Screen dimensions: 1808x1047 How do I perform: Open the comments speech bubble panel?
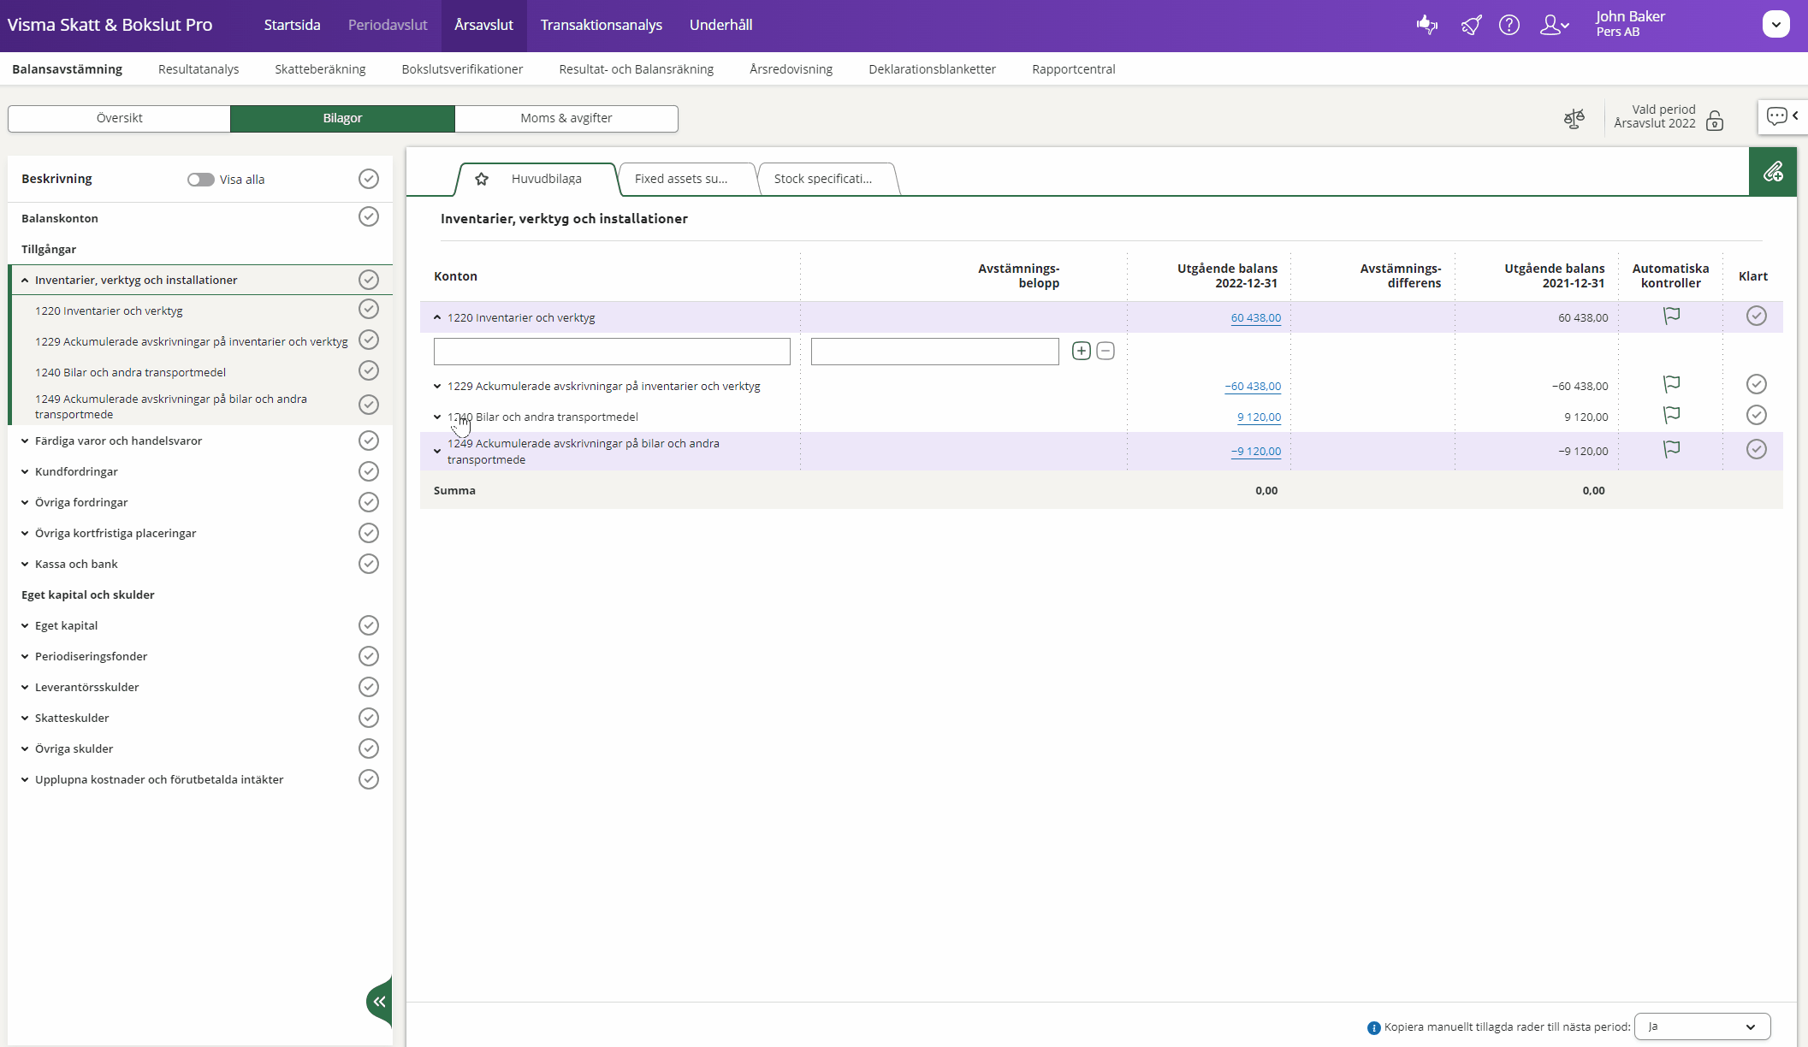click(x=1777, y=116)
